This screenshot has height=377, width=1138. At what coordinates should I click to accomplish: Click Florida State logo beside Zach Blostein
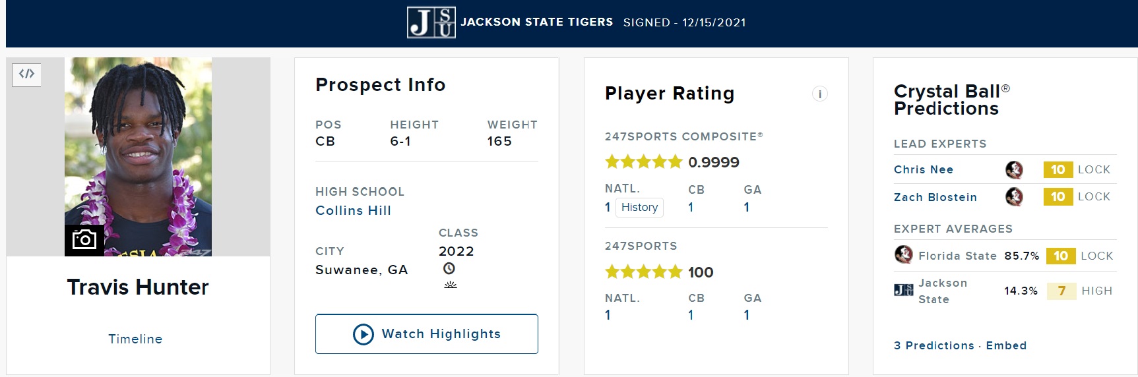tap(1014, 196)
